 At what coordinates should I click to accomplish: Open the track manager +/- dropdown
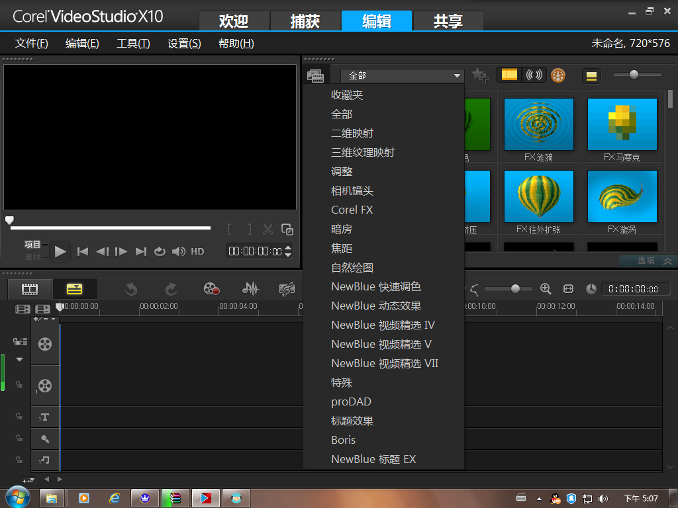tap(44, 319)
